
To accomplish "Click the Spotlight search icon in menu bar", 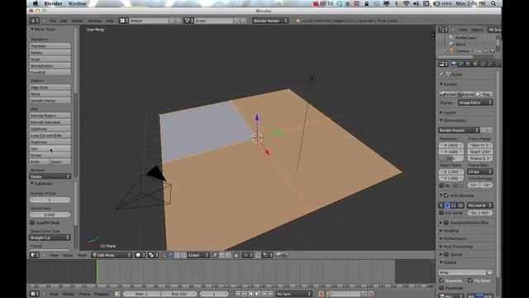I will 493,3.
